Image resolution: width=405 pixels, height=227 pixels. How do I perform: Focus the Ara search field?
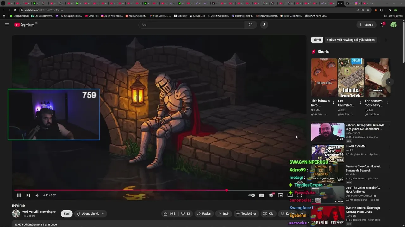coord(191,25)
